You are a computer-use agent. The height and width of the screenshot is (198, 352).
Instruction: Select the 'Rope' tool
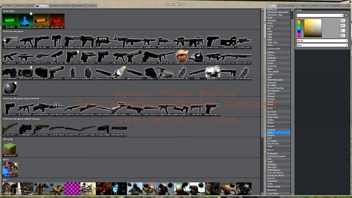(x=278, y=34)
